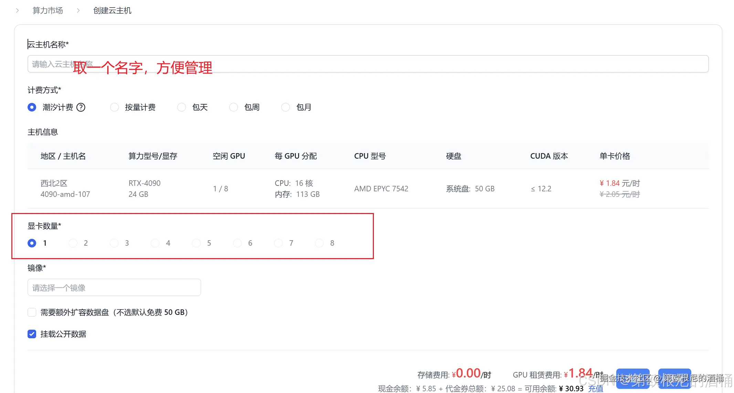Screen dimensions: 734x393
Task: Select 6 GPU cards radio button
Action: coord(237,243)
